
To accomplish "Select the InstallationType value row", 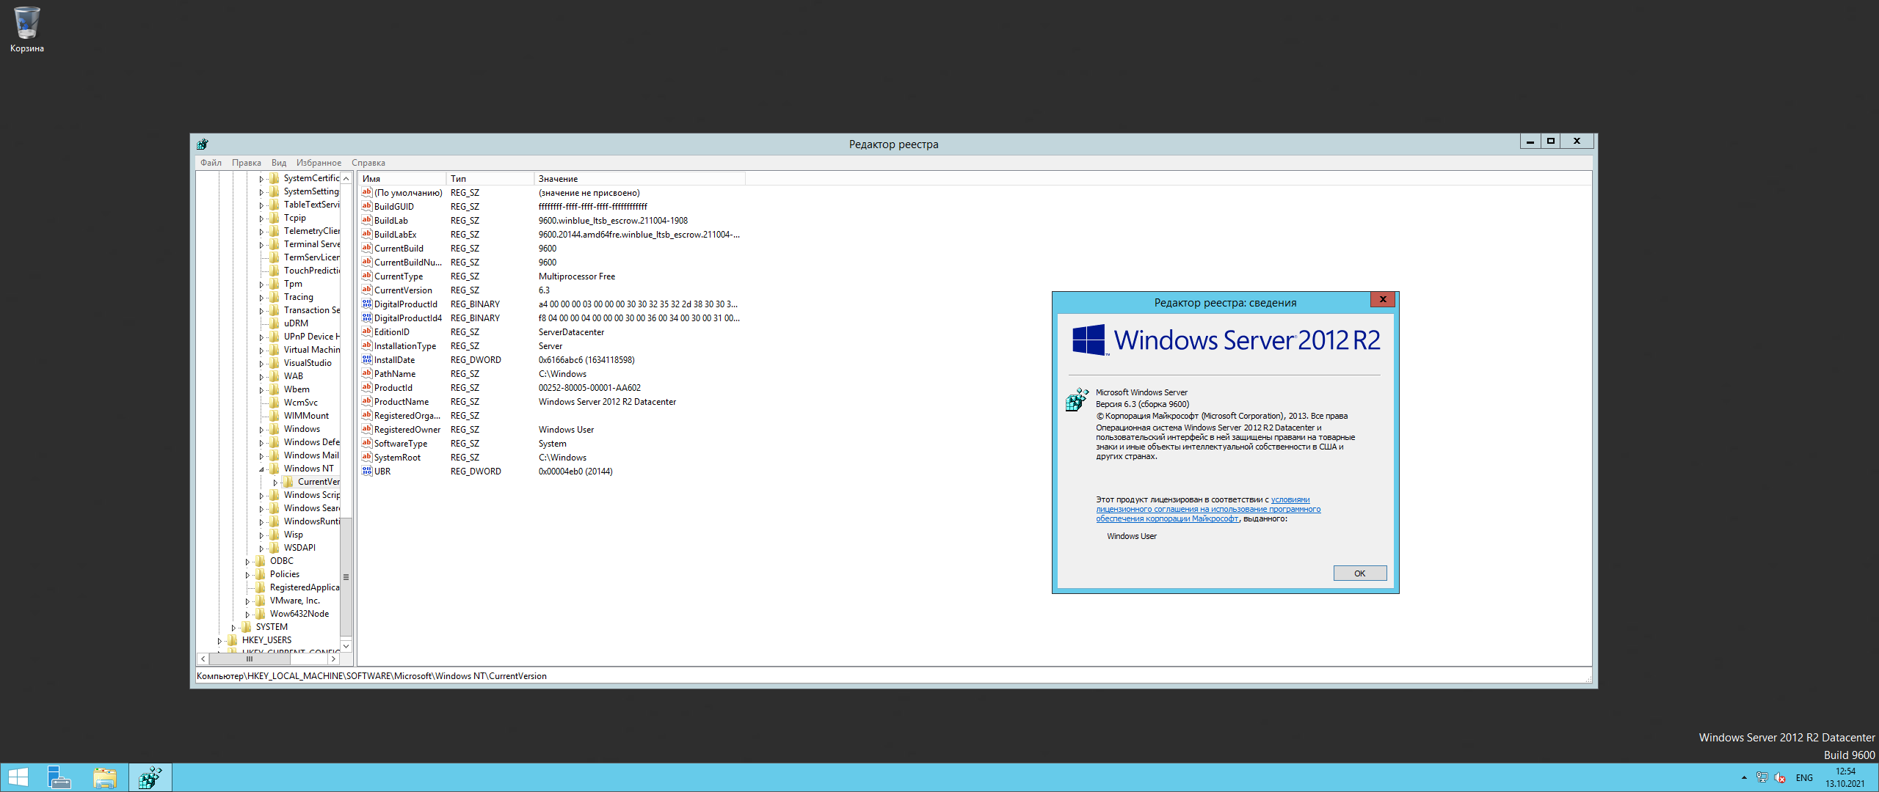I will point(550,346).
